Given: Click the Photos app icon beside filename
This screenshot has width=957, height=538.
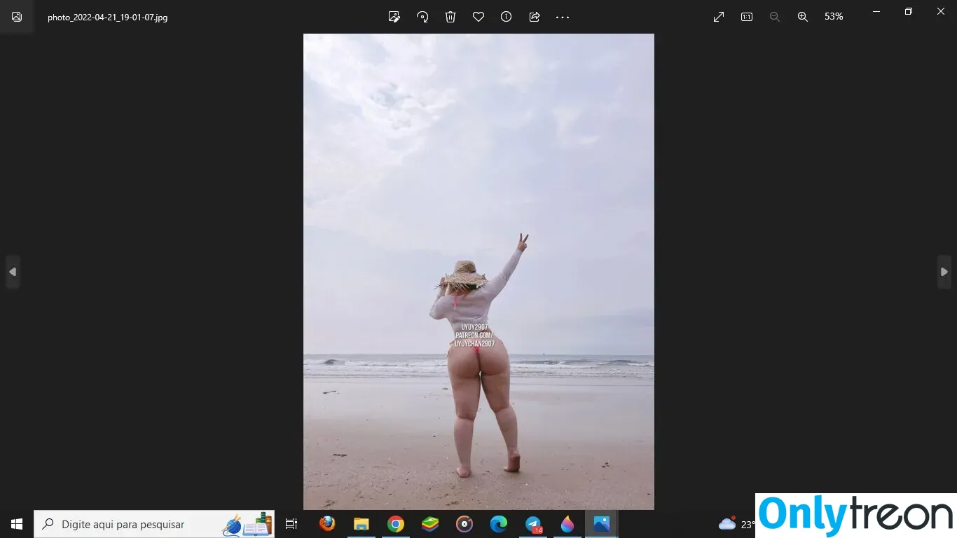Looking at the screenshot, I should pos(17,17).
